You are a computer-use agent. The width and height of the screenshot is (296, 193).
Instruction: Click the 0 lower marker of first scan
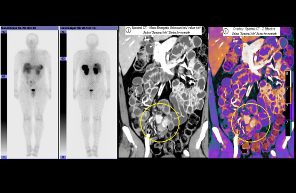click(3, 157)
